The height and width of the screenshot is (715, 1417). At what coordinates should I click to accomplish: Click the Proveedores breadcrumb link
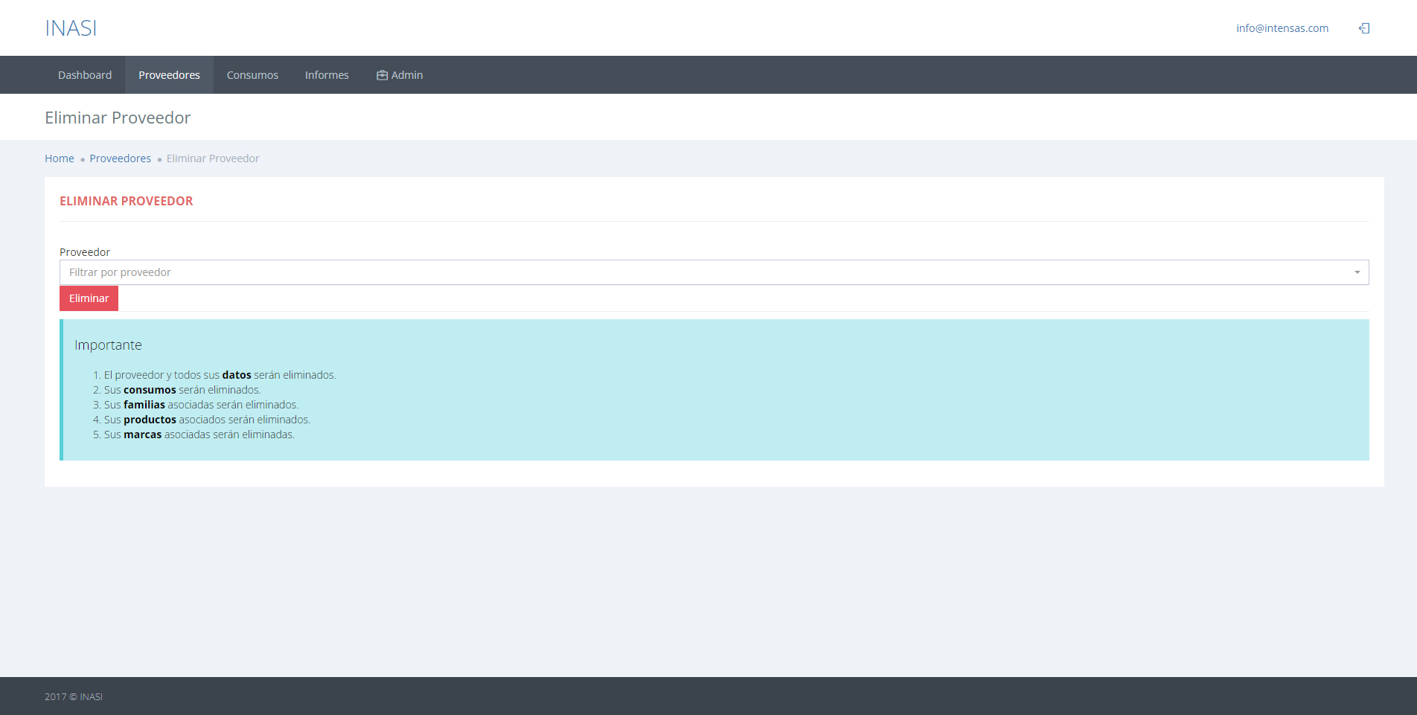(x=120, y=158)
